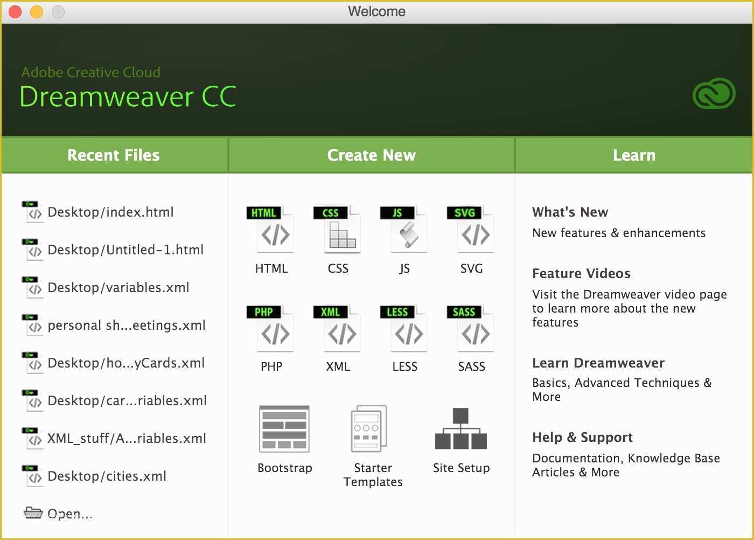Click file icon beside Desktop/car...riables.xml
This screenshot has height=540, width=754.
coord(32,400)
